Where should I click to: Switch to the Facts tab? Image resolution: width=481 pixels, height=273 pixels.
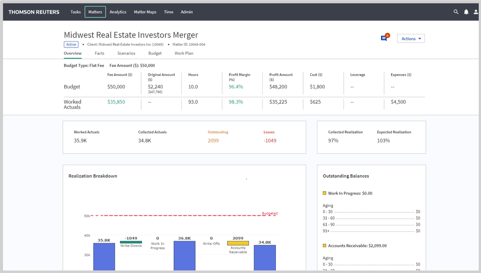(99, 53)
